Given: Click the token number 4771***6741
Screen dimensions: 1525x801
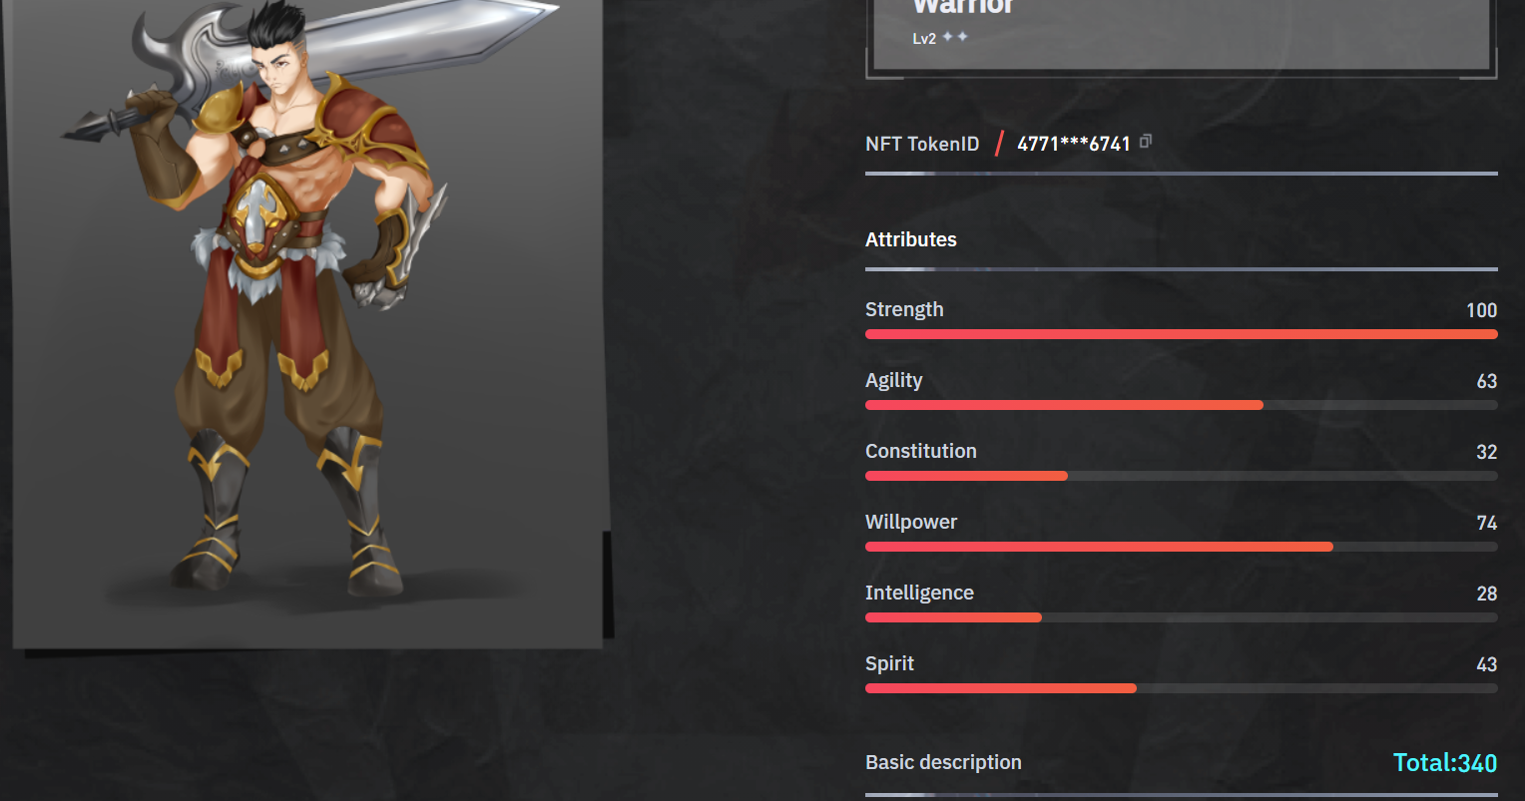Looking at the screenshot, I should [1074, 144].
